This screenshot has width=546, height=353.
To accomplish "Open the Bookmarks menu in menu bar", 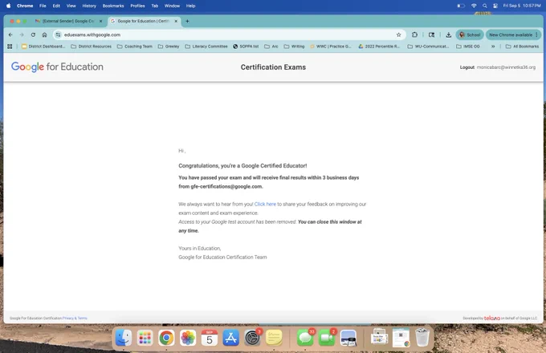I will coord(113,6).
